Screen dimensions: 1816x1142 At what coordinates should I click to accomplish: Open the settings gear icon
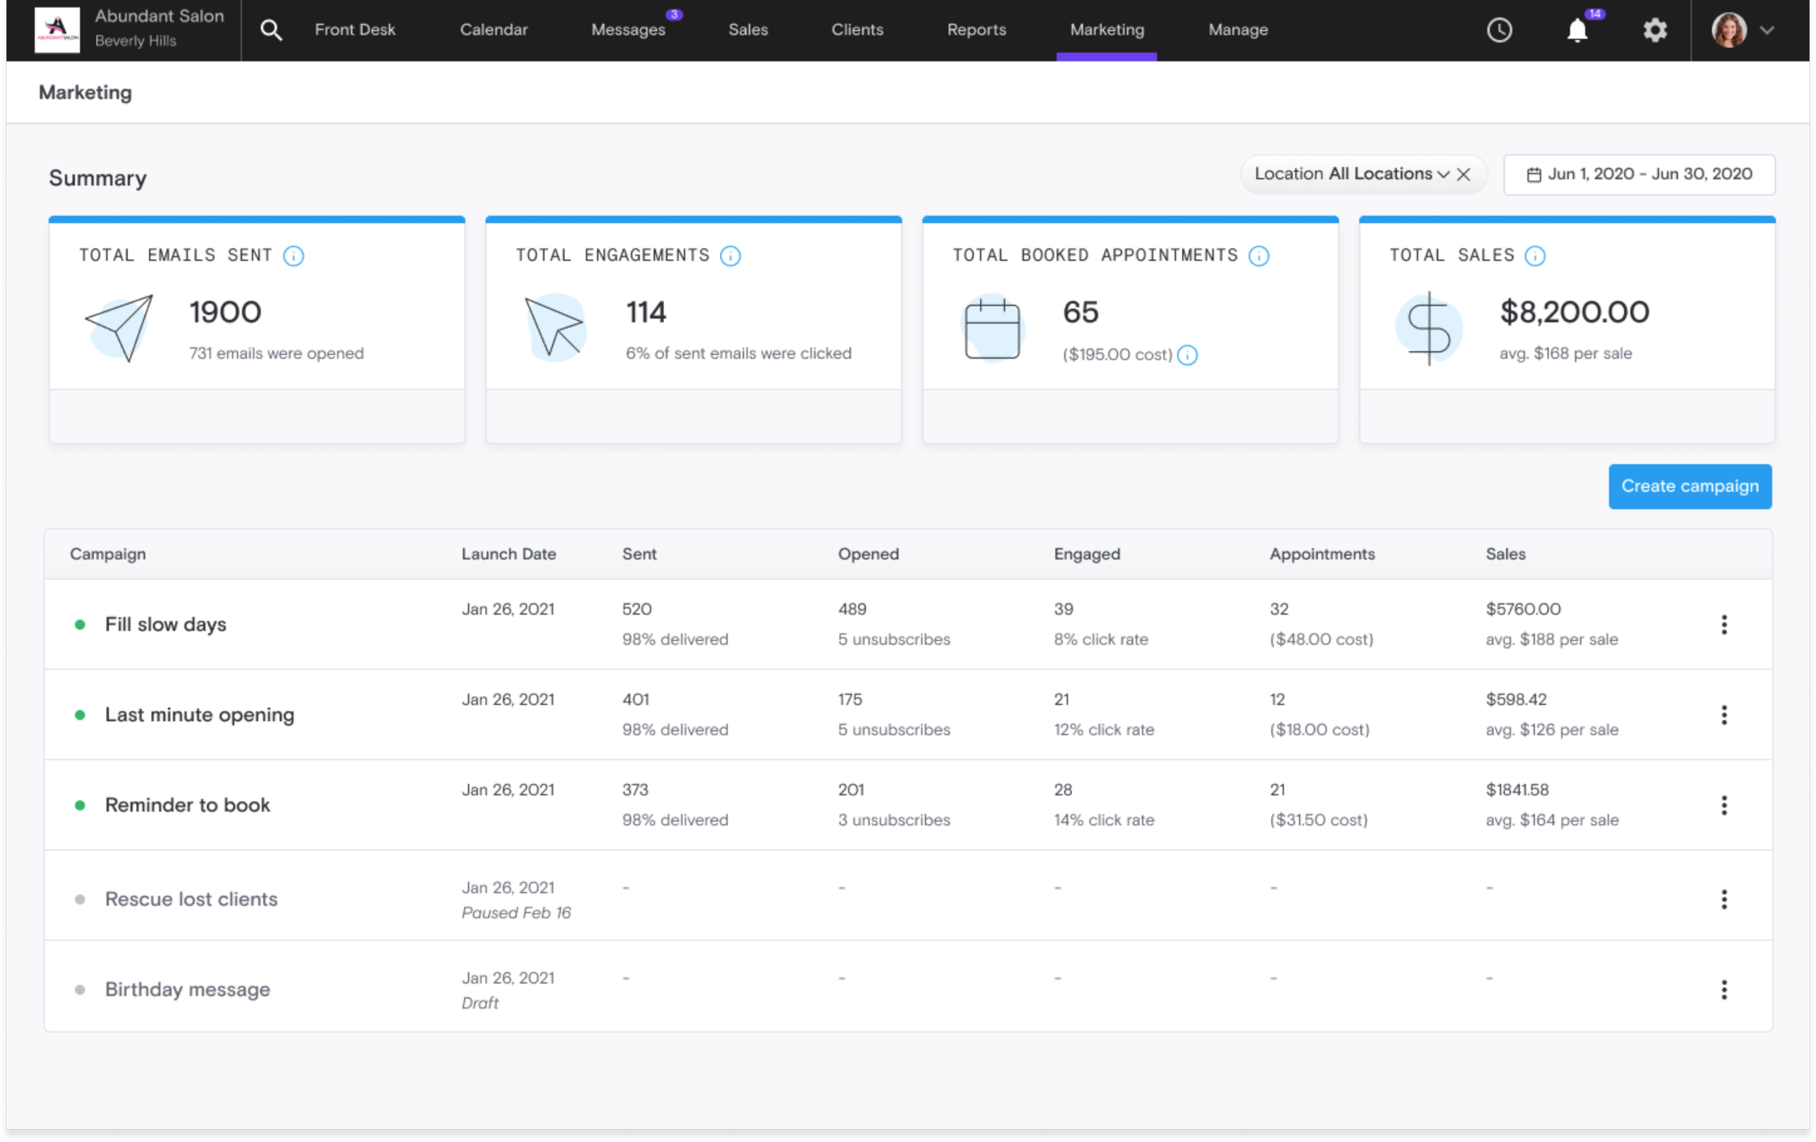1655,30
